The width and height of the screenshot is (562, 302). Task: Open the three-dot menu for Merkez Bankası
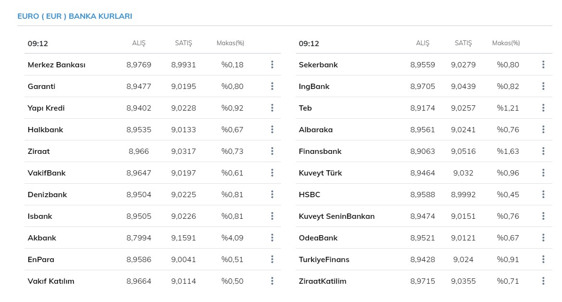272,64
